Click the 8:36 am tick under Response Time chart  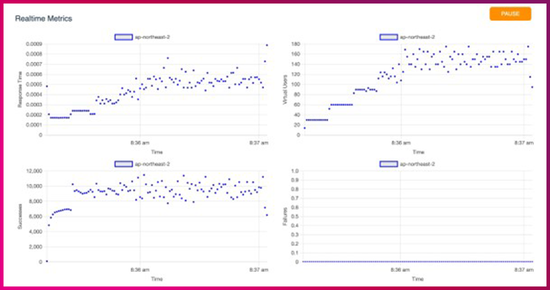pyautogui.click(x=139, y=143)
